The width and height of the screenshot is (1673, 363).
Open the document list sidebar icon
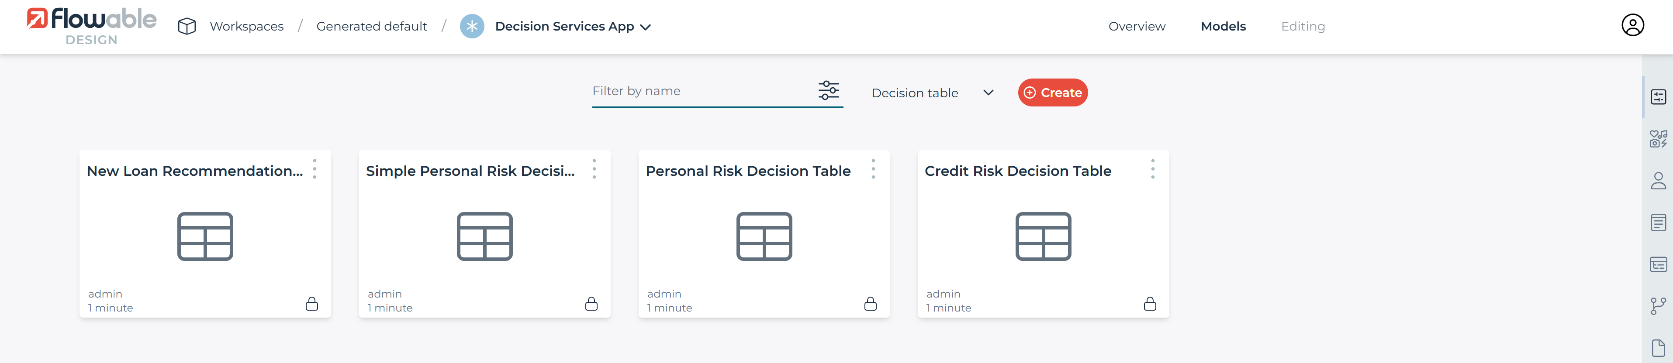[1658, 223]
